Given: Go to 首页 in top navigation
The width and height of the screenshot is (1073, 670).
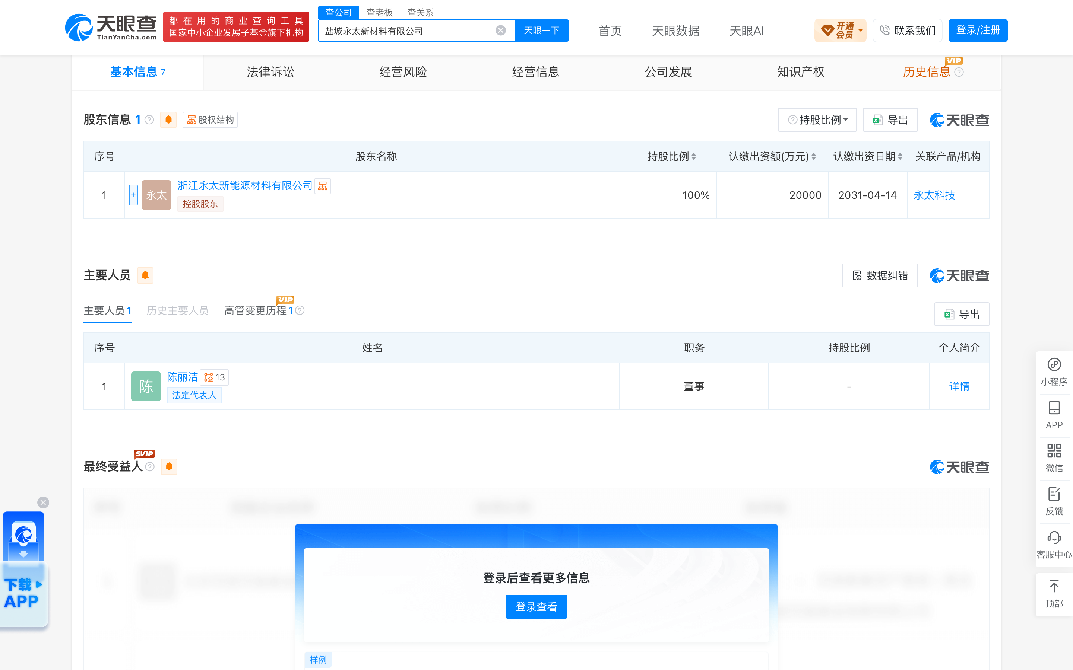Looking at the screenshot, I should [x=610, y=31].
